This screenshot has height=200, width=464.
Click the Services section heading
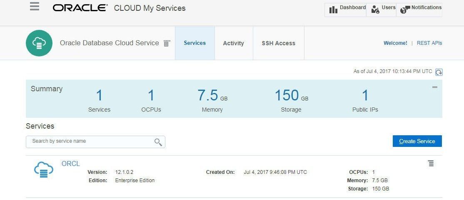click(40, 126)
